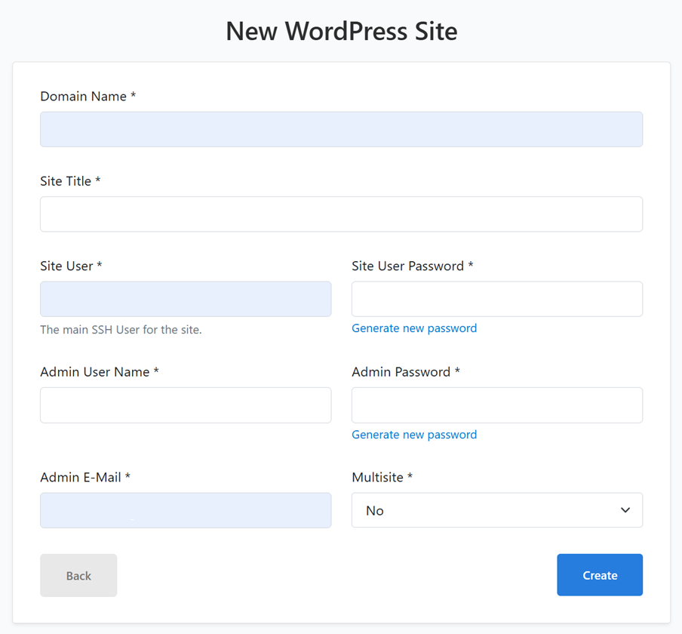Generate new password for Site User
This screenshot has width=682, height=634.
[x=414, y=328]
